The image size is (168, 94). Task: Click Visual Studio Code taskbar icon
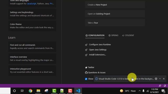tap(78, 91)
